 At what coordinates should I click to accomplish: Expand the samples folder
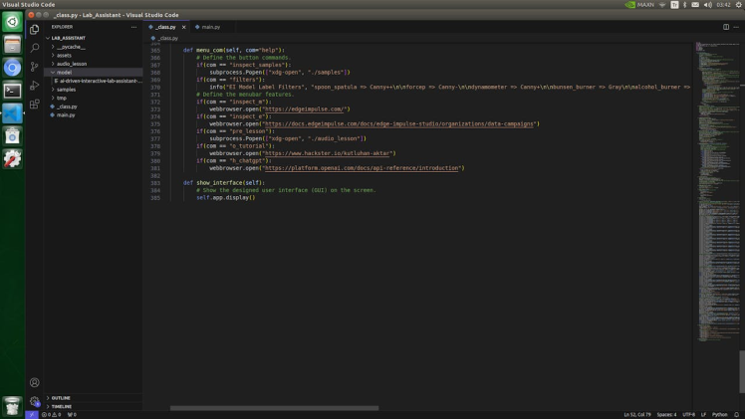pyautogui.click(x=66, y=90)
